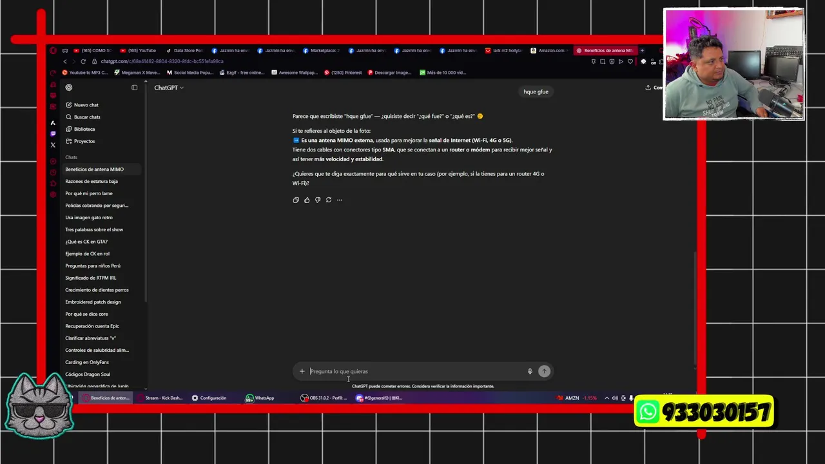Open the Proyectos section
The image size is (825, 464).
tap(80, 141)
